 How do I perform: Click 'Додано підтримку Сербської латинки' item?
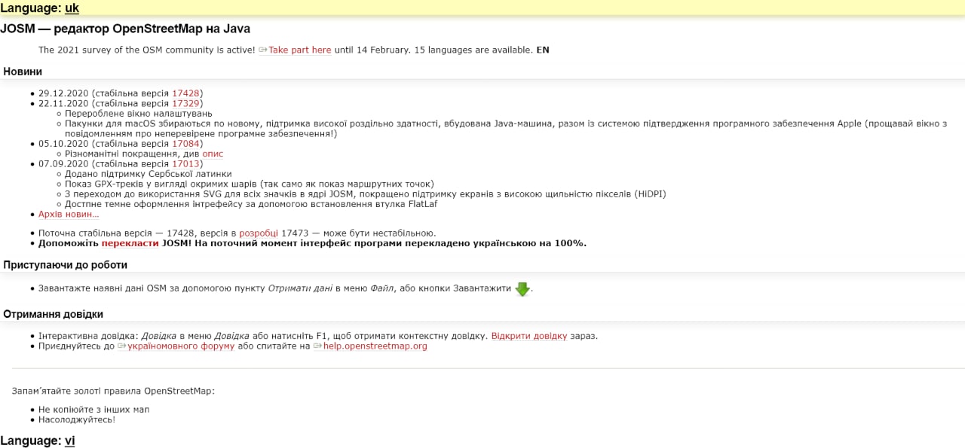[x=149, y=174]
